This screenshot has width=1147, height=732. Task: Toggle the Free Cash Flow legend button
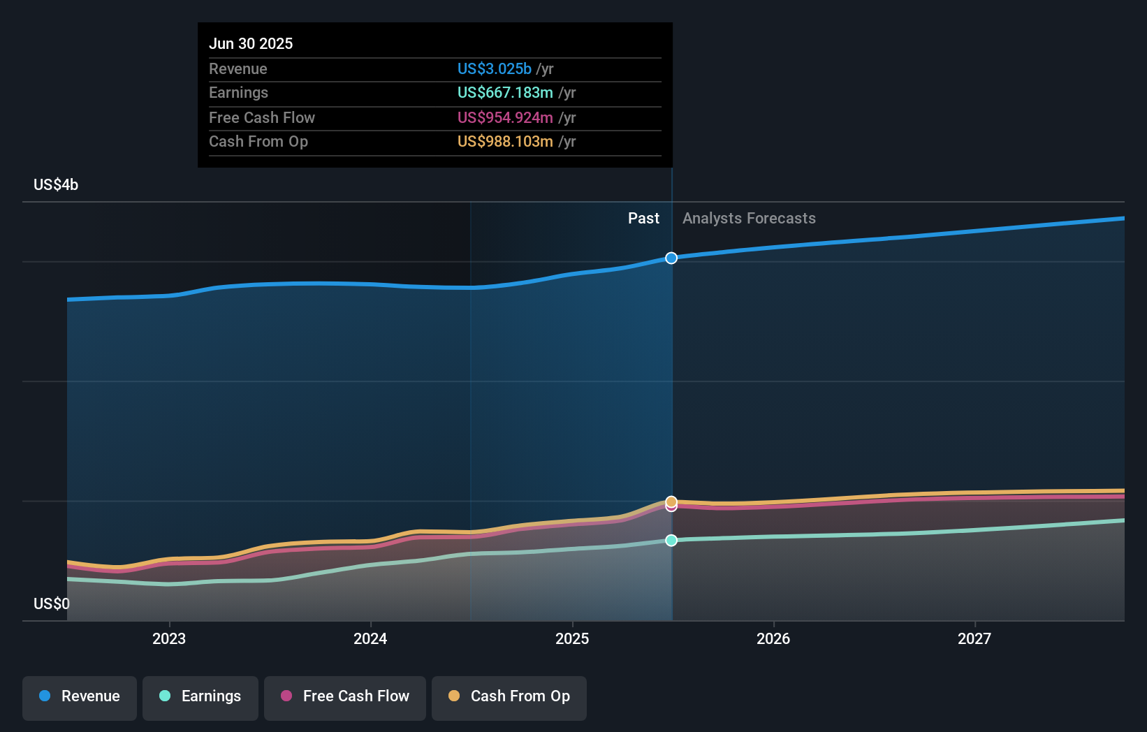[x=345, y=698]
